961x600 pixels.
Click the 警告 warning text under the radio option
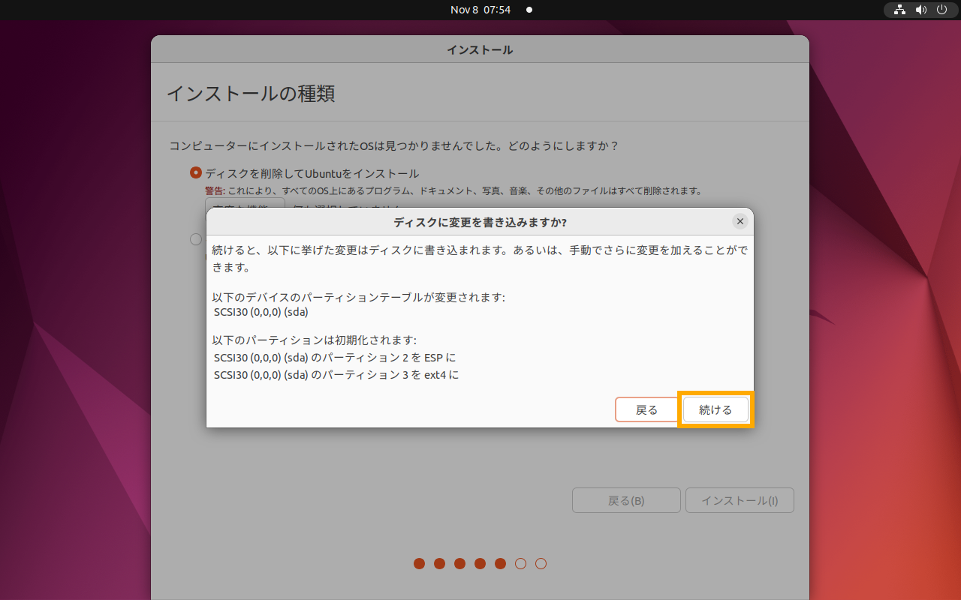tap(453, 191)
